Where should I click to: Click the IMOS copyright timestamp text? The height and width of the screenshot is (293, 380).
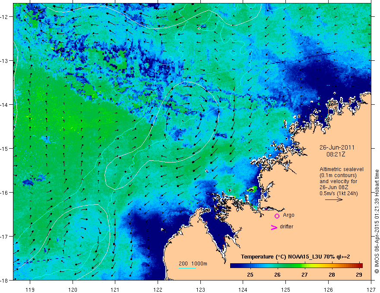[377, 221]
